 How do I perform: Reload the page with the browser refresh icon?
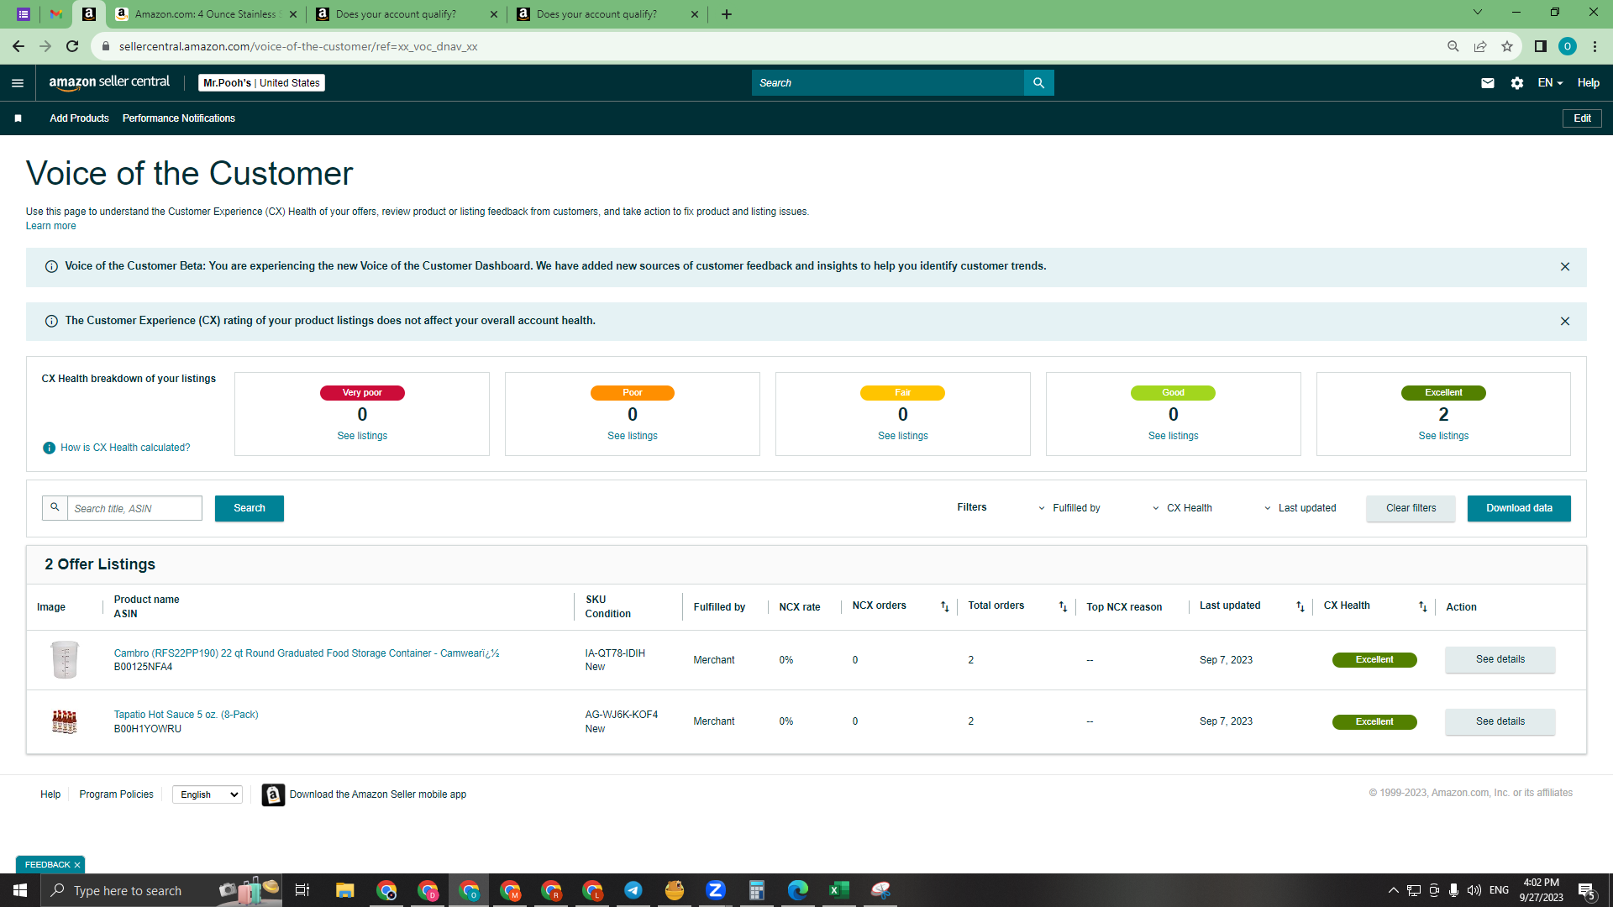click(x=72, y=46)
